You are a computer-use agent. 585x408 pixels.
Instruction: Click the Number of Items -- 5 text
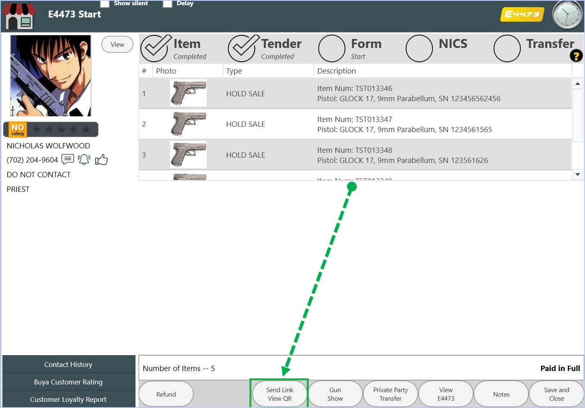click(x=179, y=368)
